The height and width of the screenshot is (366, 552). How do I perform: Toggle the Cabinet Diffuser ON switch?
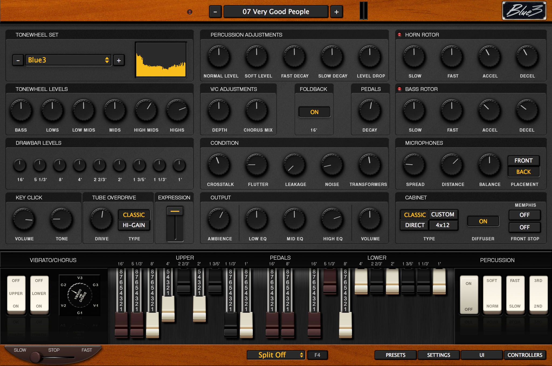(x=483, y=221)
